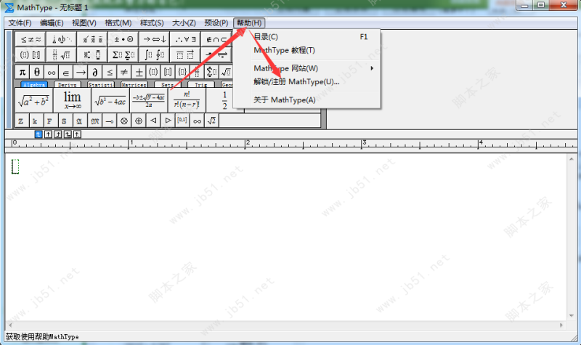Insert the infinity symbol from small bar
Viewport: 581px width, 345px height.
(x=52, y=71)
